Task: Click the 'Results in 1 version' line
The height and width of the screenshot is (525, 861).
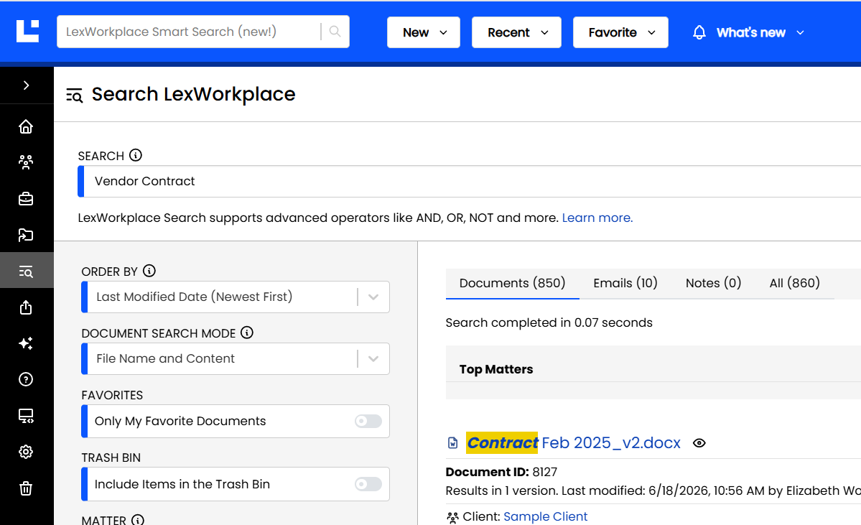Action: click(x=653, y=491)
